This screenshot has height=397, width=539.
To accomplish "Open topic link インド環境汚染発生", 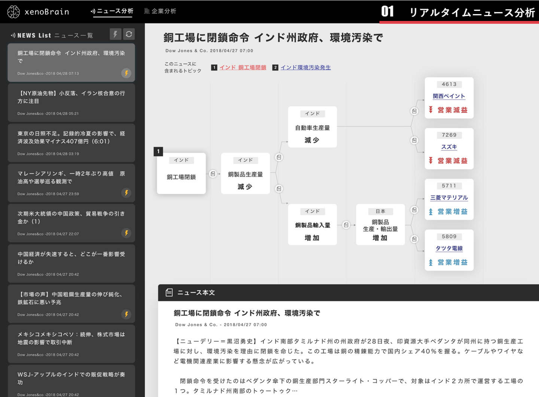I will tap(306, 68).
